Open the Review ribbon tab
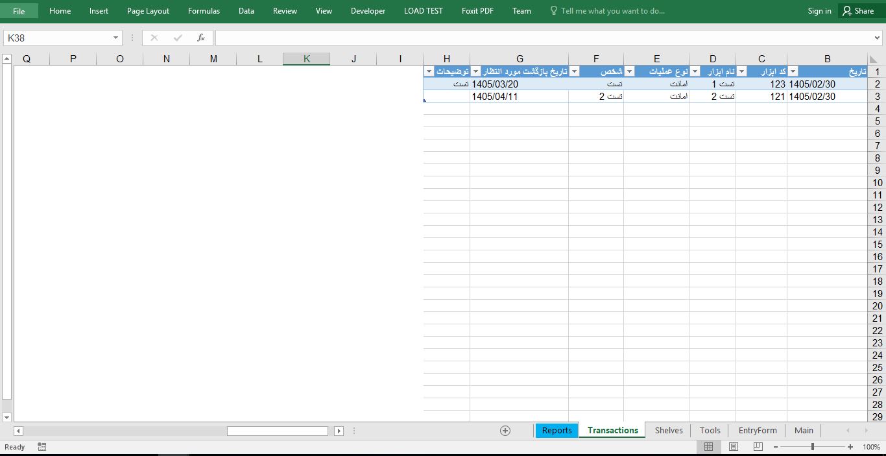 (285, 11)
